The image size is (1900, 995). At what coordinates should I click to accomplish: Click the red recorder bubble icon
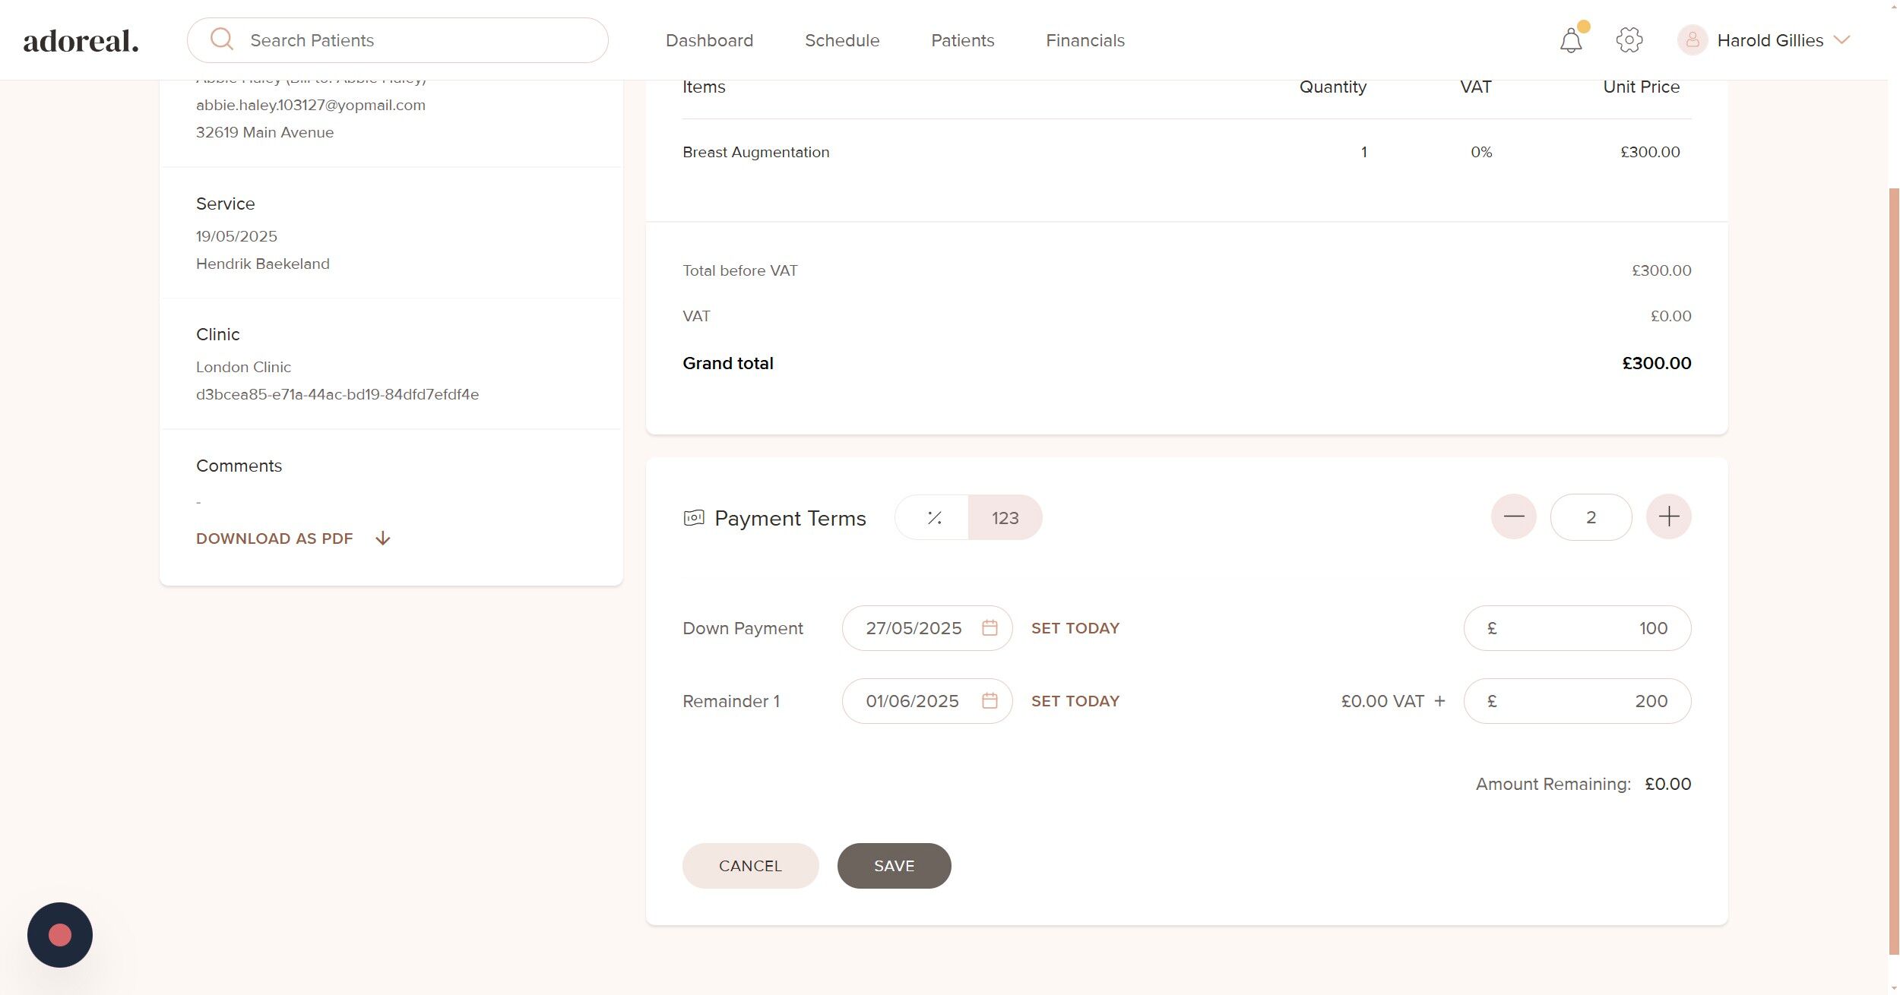(x=60, y=935)
